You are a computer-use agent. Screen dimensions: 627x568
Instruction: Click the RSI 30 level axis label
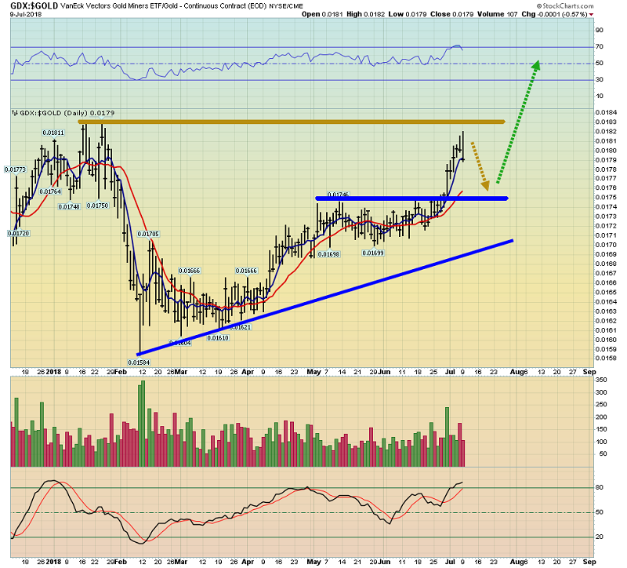600,80
